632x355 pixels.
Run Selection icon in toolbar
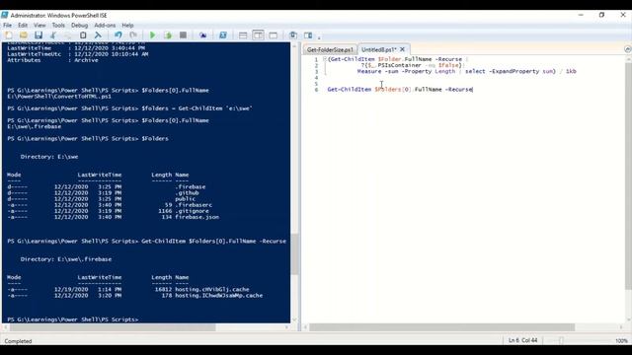tap(168, 35)
